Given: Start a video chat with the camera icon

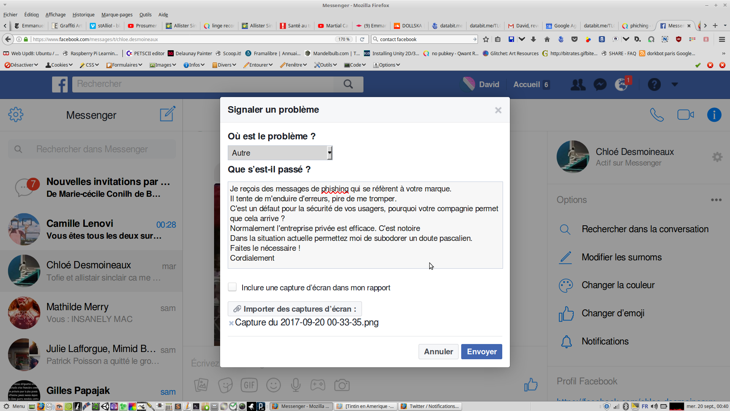Looking at the screenshot, I should [686, 115].
